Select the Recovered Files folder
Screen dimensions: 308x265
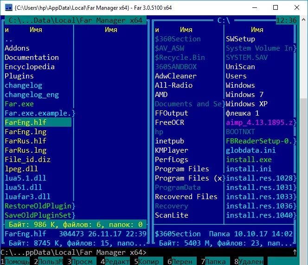186,197
